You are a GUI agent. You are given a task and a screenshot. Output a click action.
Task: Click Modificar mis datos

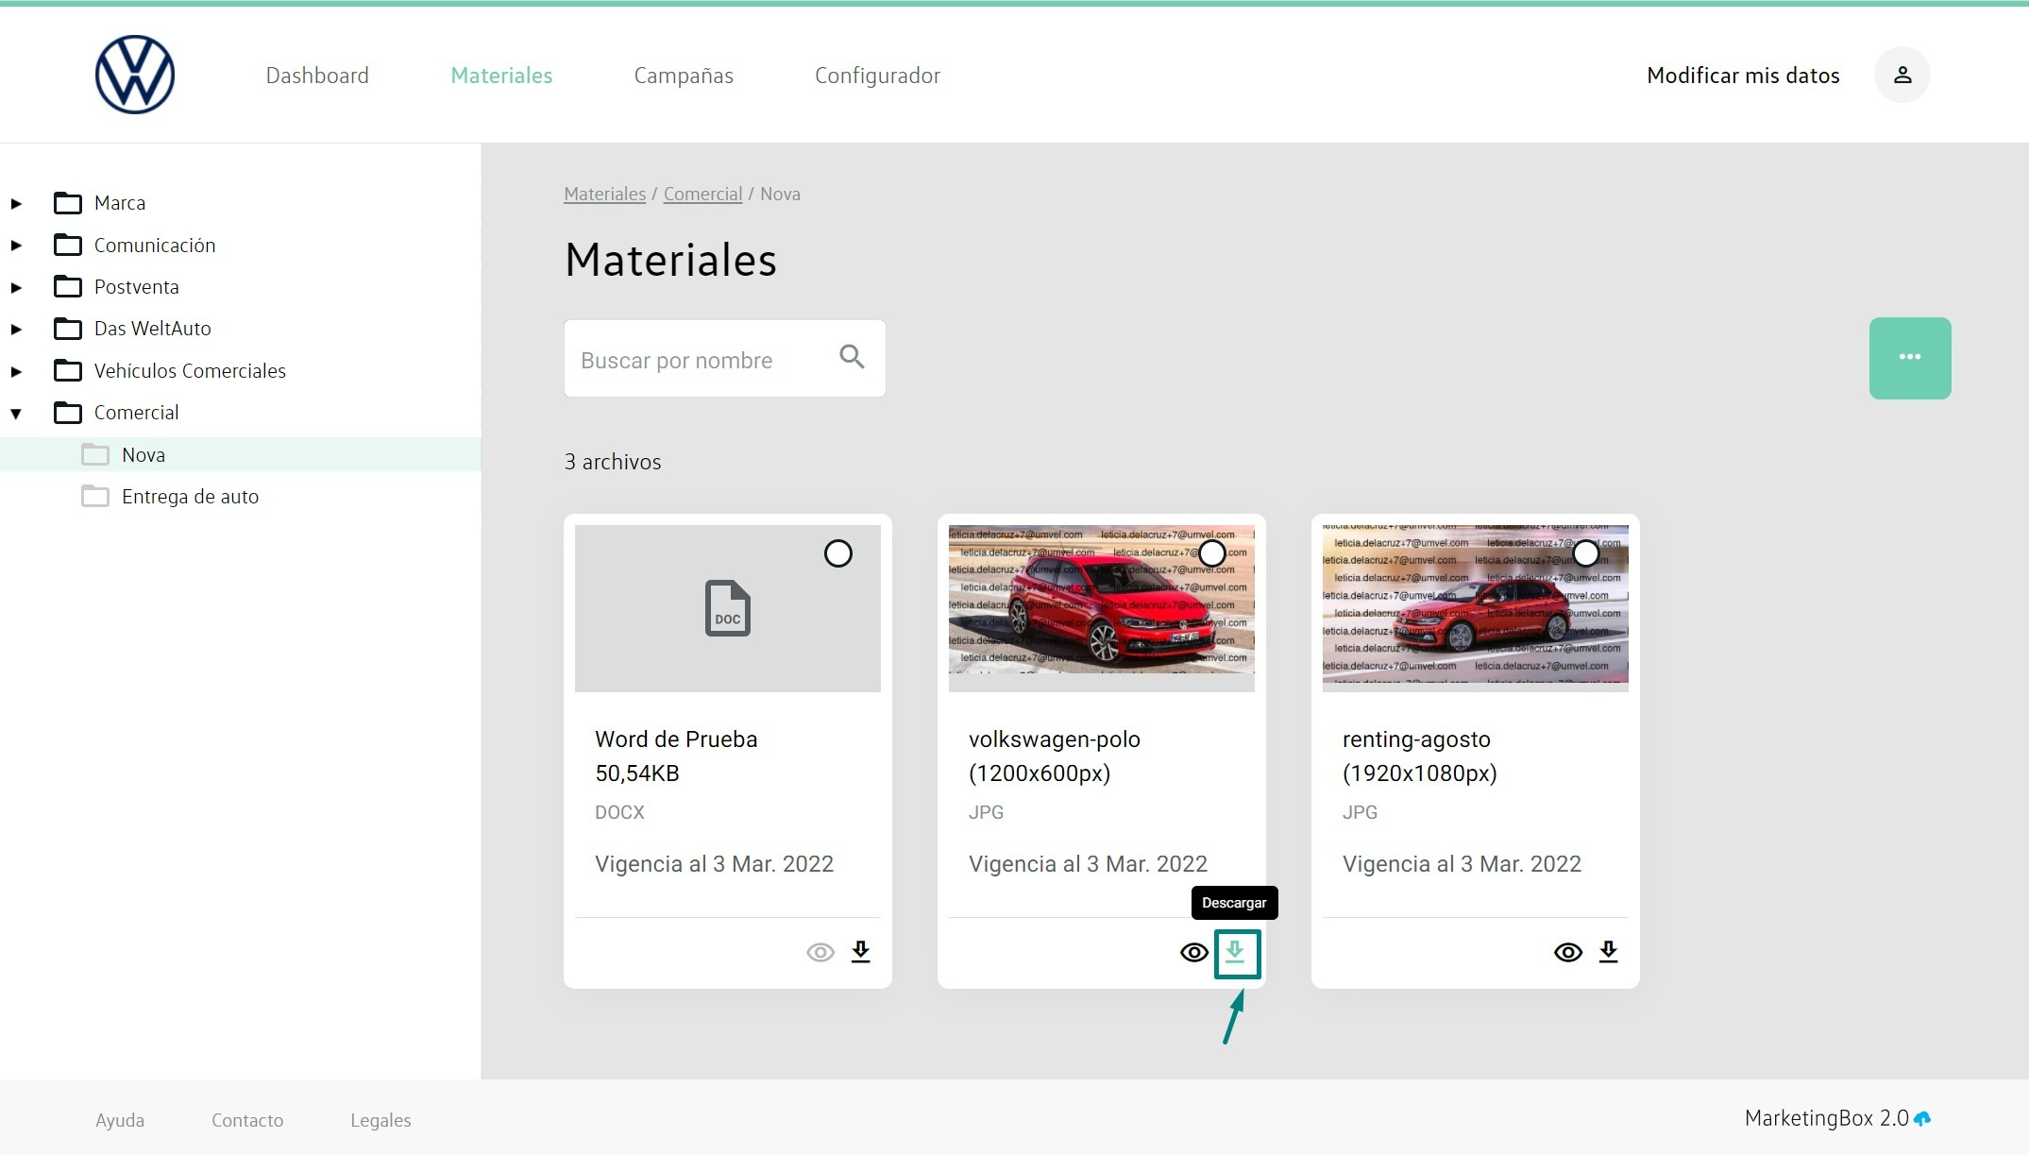pos(1742,76)
